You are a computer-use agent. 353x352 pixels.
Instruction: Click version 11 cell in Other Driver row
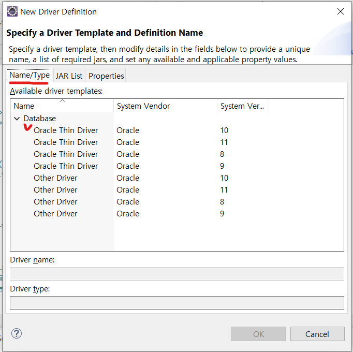(224, 190)
